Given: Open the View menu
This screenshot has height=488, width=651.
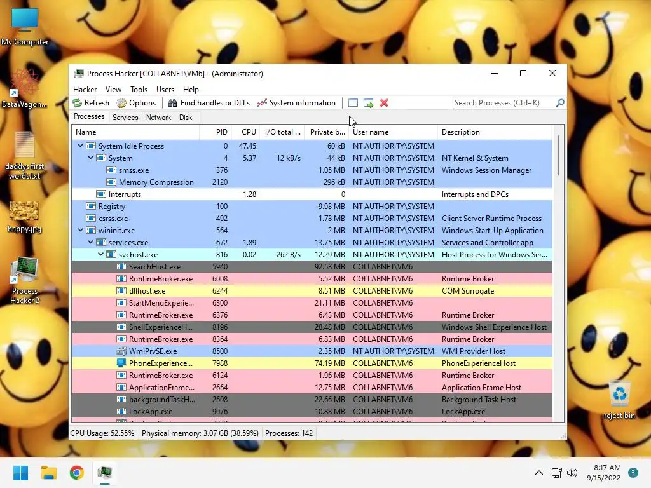Looking at the screenshot, I should [x=113, y=89].
